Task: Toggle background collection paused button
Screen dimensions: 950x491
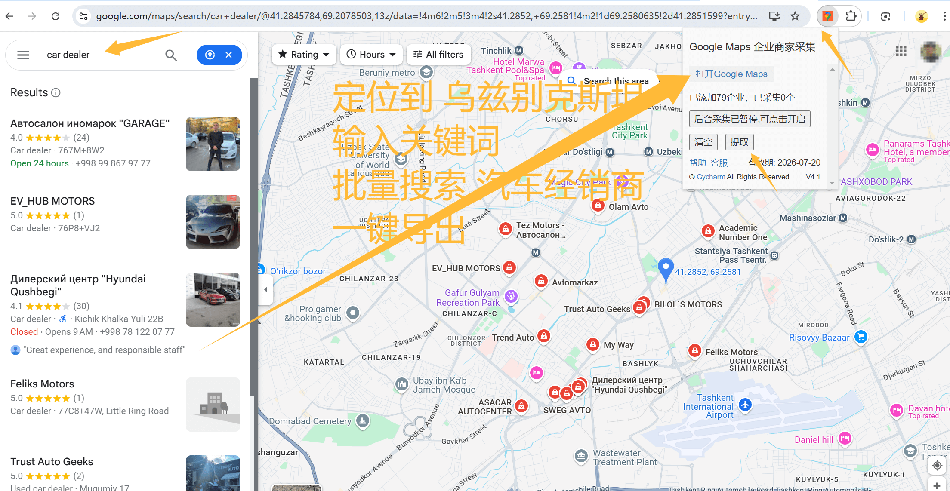Action: pyautogui.click(x=750, y=119)
